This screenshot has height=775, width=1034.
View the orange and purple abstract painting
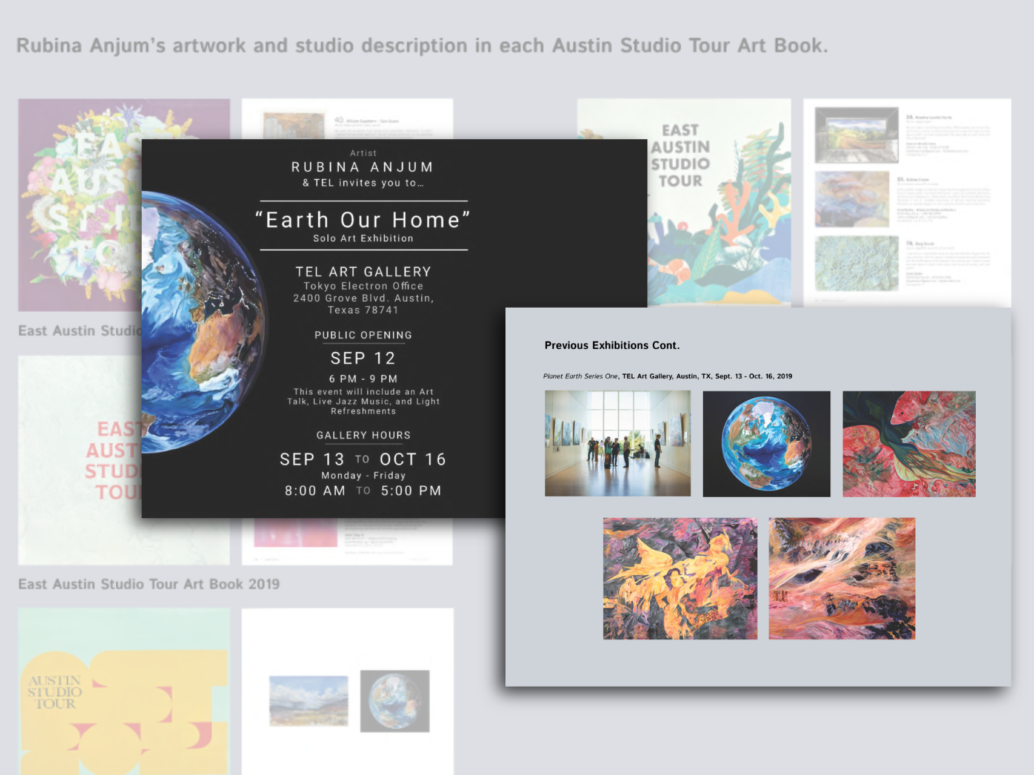coord(680,579)
